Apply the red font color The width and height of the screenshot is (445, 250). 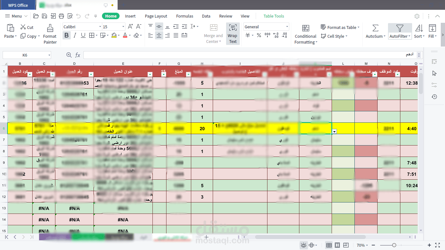point(125,35)
